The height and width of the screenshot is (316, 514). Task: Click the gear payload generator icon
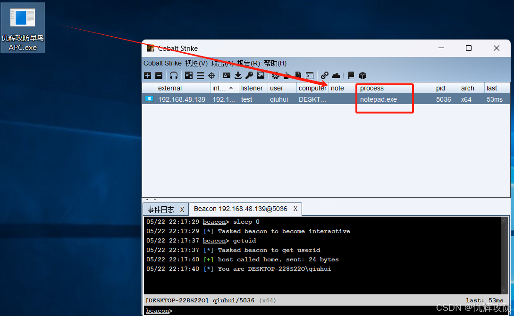[x=275, y=75]
